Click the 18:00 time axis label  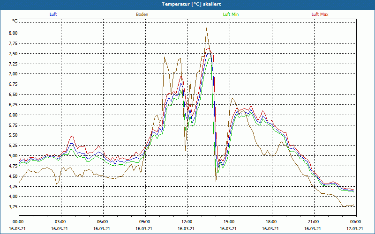(271, 222)
